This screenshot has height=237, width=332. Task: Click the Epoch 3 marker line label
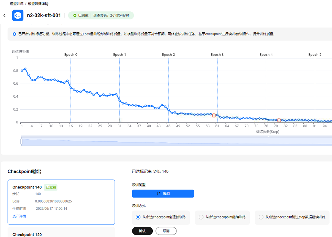(217, 55)
